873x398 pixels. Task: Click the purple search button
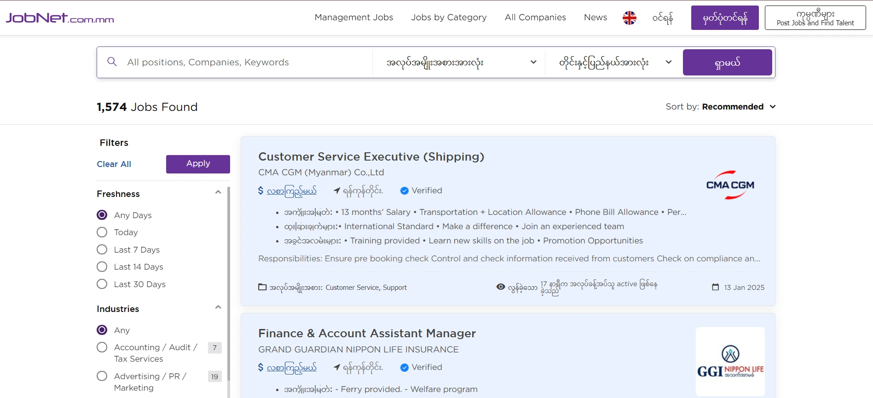tap(727, 62)
